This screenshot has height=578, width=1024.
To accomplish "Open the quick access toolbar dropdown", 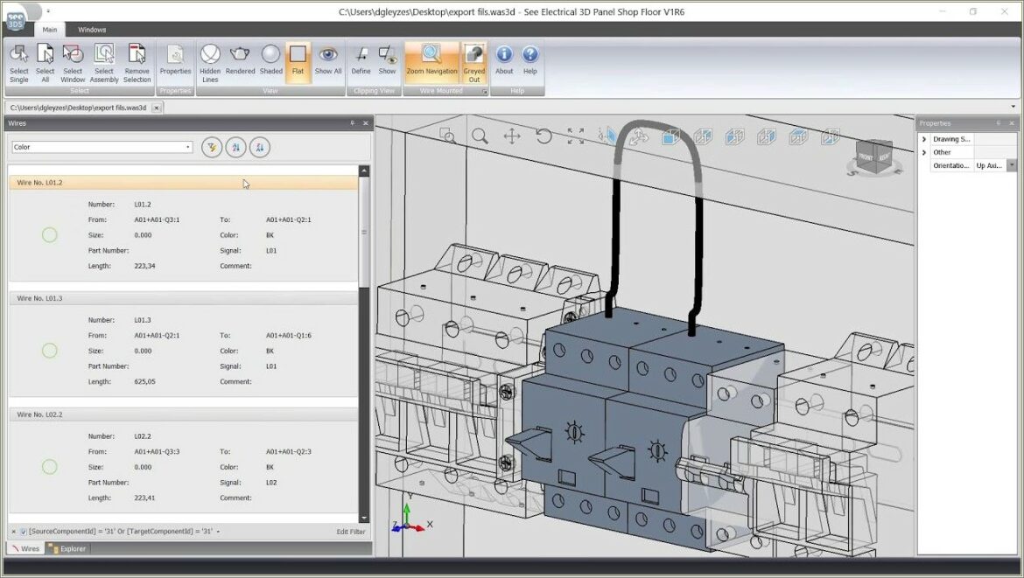I will click(47, 11).
